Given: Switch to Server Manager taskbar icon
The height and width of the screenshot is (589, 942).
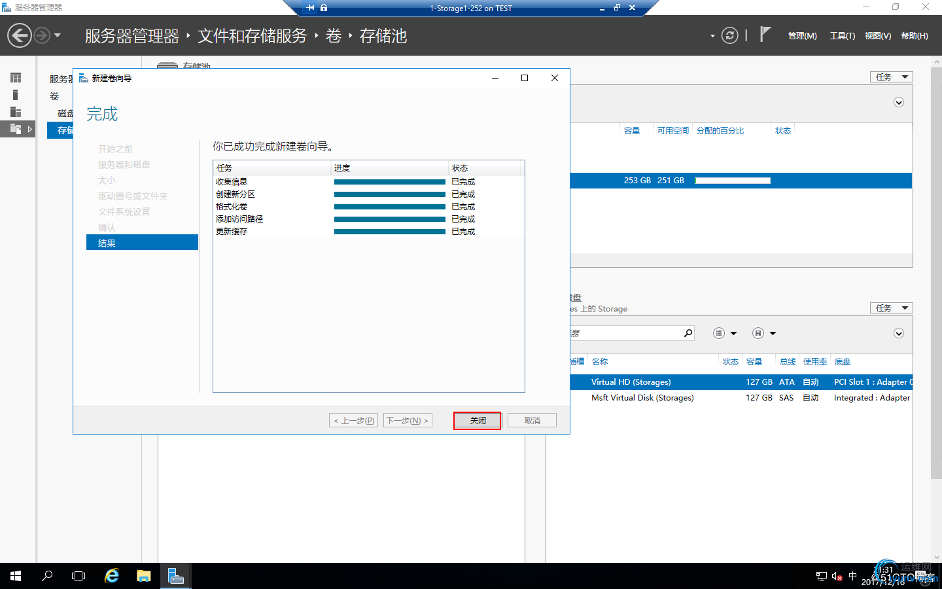Looking at the screenshot, I should click(x=175, y=576).
